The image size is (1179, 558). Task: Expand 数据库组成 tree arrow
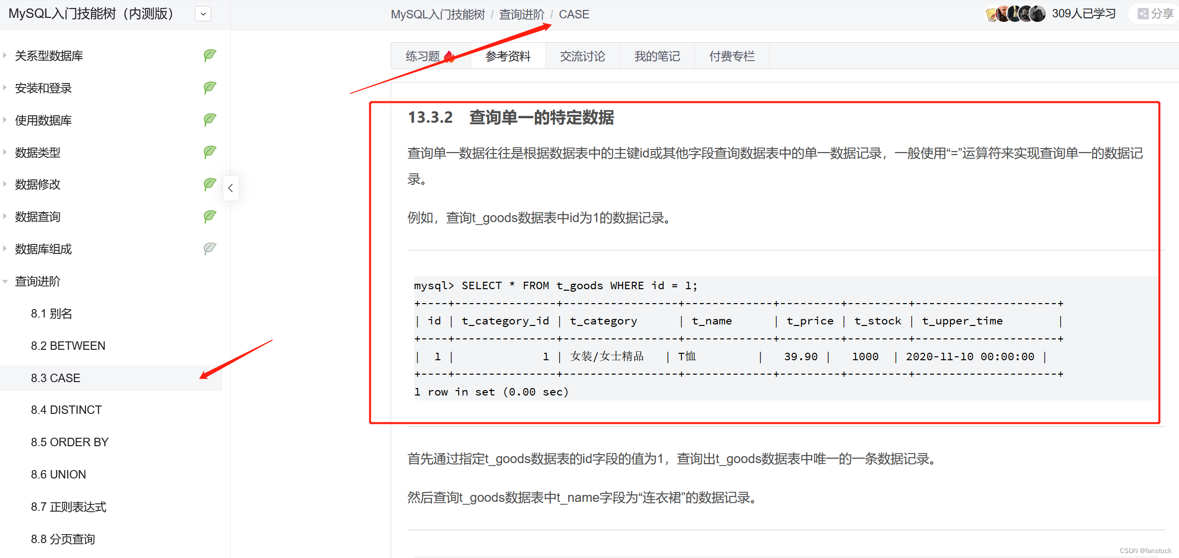[5, 248]
